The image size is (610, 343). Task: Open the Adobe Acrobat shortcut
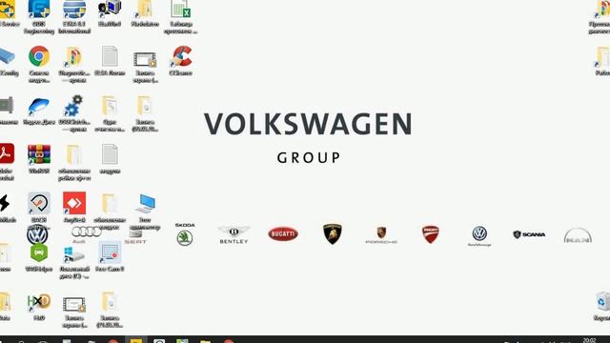(7, 153)
